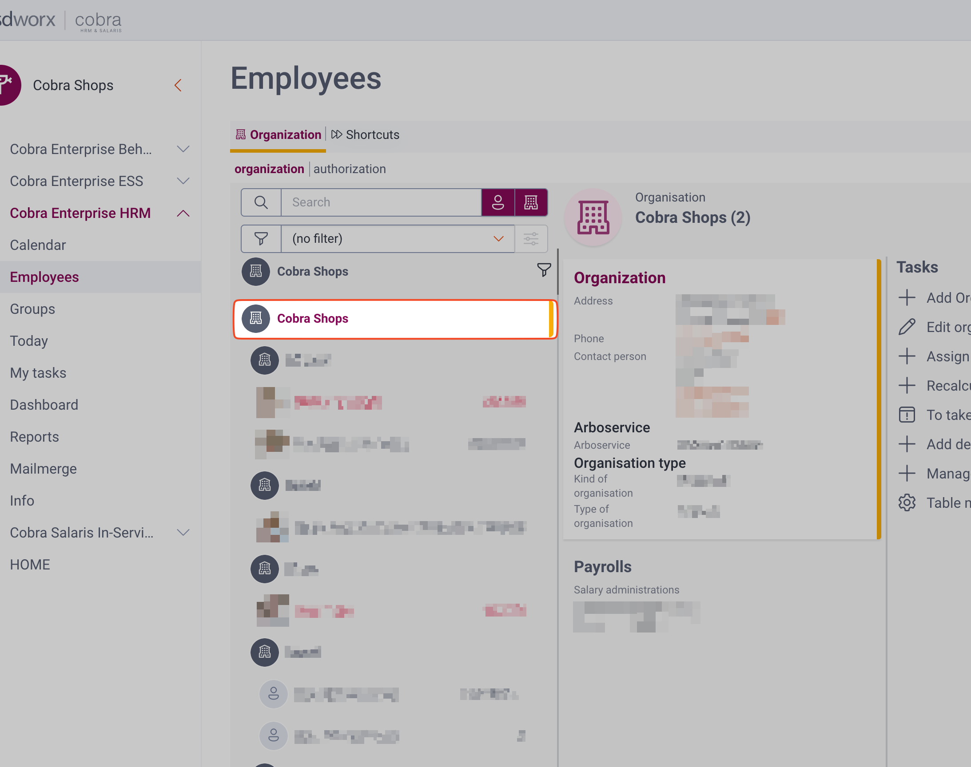Toggle the person search-mode button
The image size is (971, 767).
tap(498, 202)
